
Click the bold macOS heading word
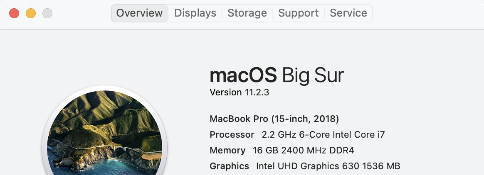pos(243,75)
